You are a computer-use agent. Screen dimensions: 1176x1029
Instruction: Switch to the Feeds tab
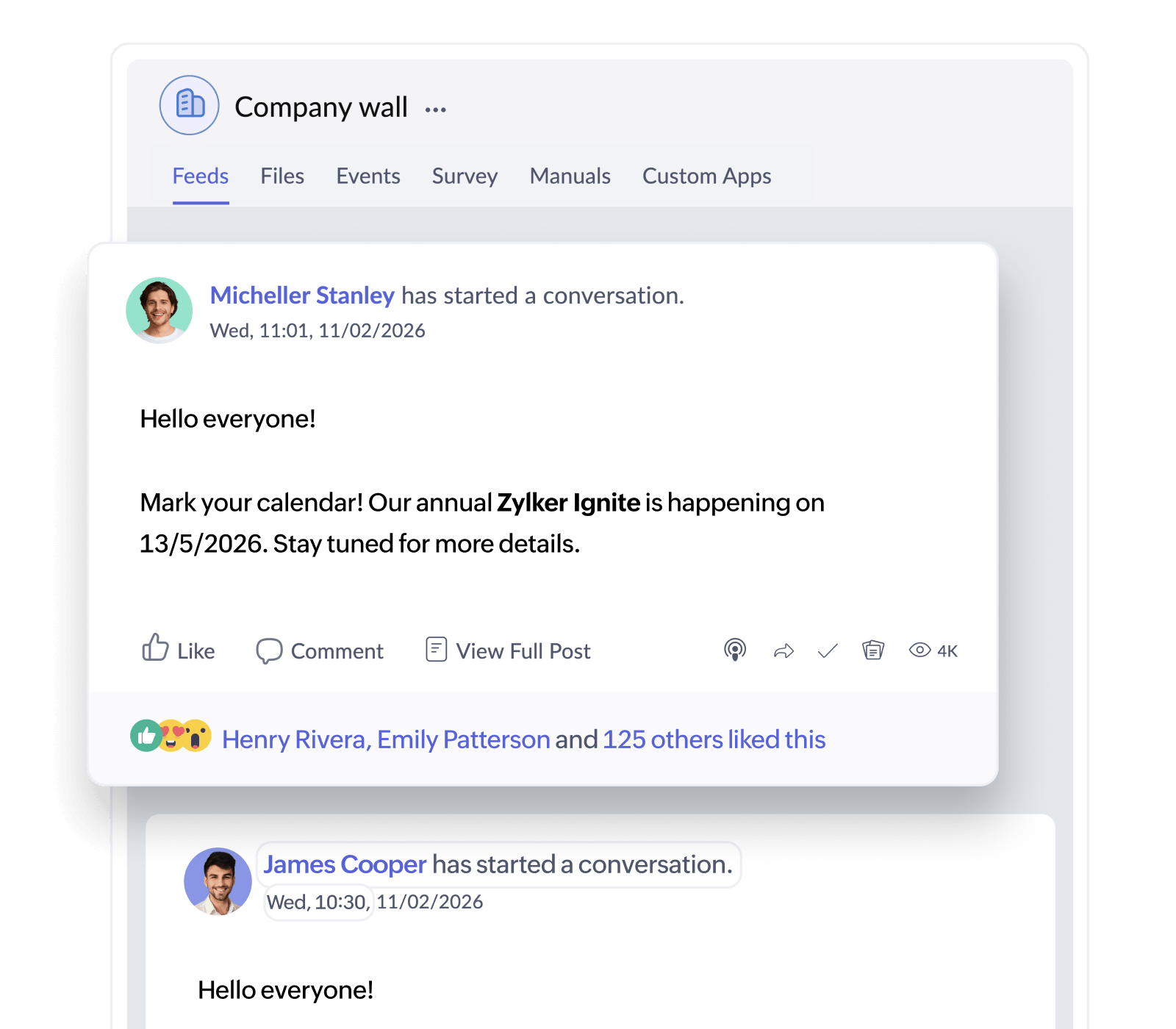coord(201,176)
